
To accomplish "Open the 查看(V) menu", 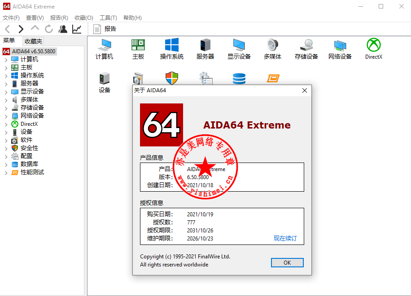I will click(x=35, y=18).
